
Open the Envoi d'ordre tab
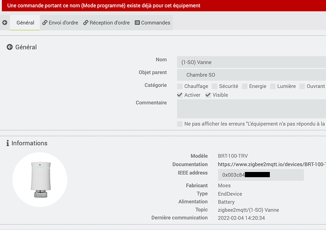tap(60, 23)
